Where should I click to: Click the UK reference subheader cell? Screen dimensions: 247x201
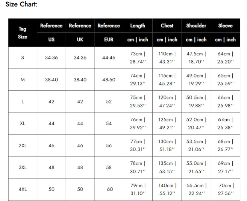[80, 40]
